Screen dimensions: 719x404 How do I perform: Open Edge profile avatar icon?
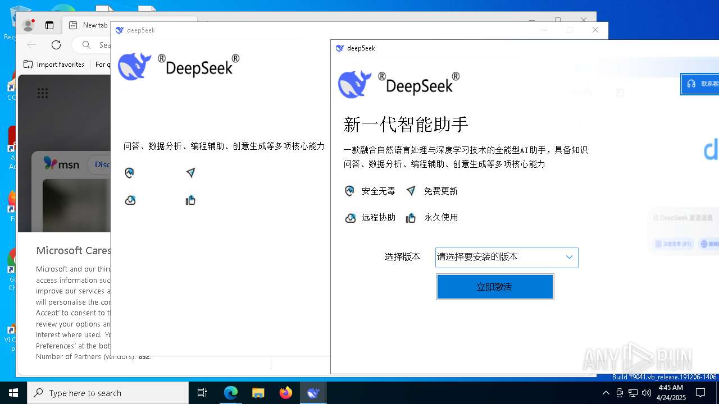click(28, 25)
